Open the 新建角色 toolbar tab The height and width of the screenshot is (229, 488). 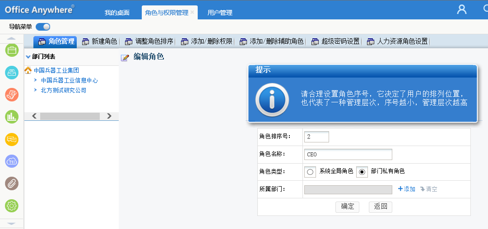(100, 41)
